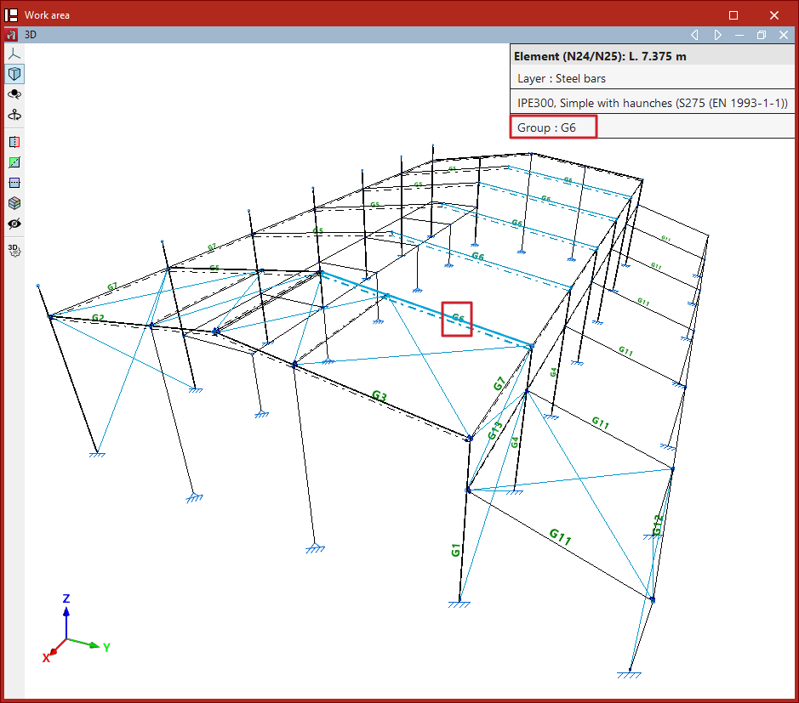Select the column labeled G1

coord(455,550)
